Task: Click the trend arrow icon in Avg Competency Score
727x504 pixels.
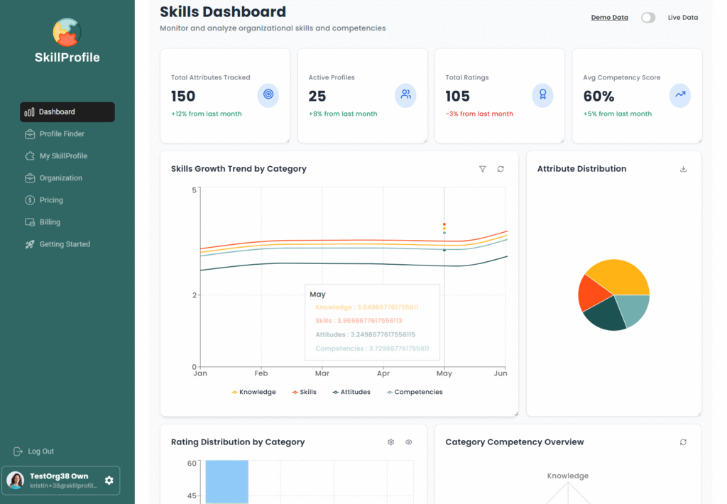Action: (x=680, y=94)
